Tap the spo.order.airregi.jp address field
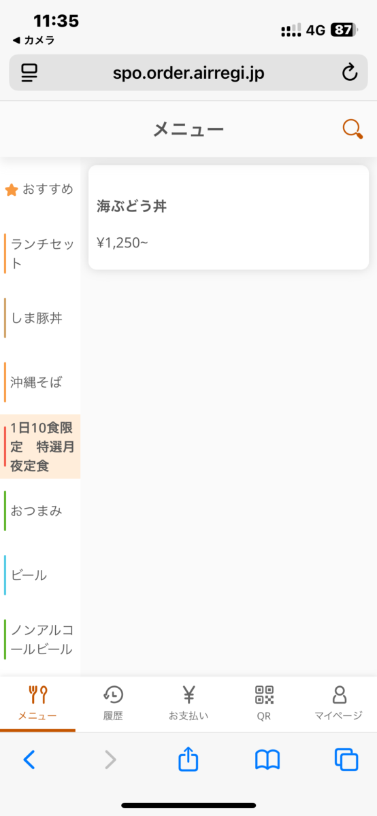 tap(188, 73)
